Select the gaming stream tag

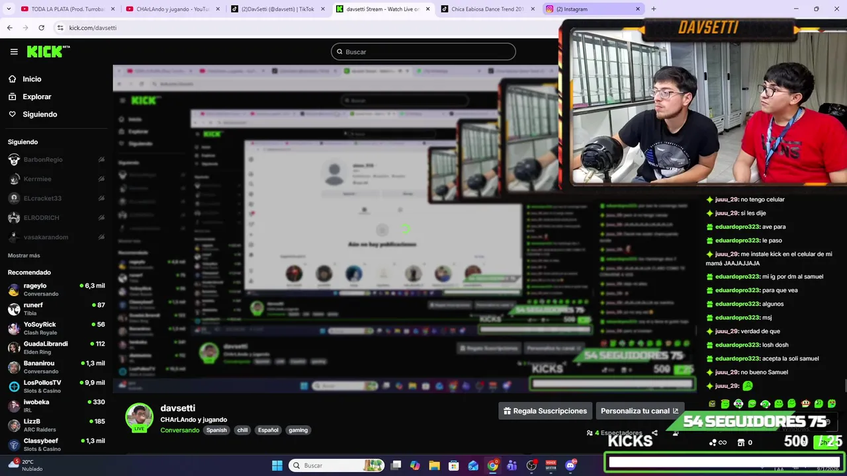298,430
